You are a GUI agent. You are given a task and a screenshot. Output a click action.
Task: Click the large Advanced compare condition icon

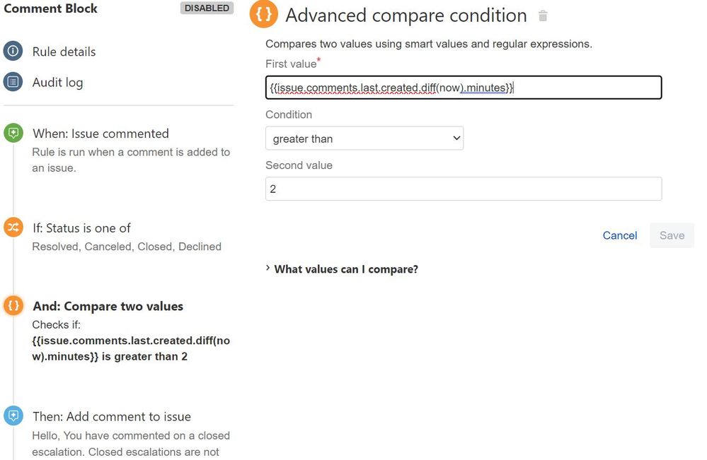tap(263, 15)
